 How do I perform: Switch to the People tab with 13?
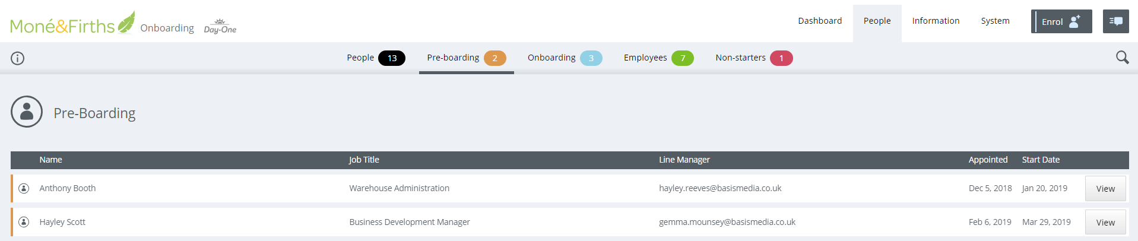[375, 58]
